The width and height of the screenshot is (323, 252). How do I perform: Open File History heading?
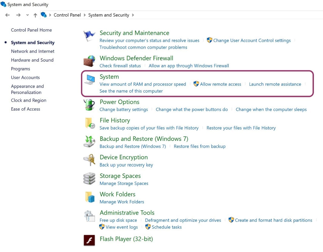click(115, 120)
